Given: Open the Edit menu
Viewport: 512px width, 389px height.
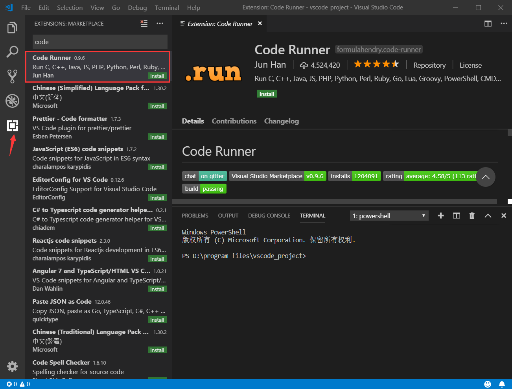Looking at the screenshot, I should click(x=44, y=7).
